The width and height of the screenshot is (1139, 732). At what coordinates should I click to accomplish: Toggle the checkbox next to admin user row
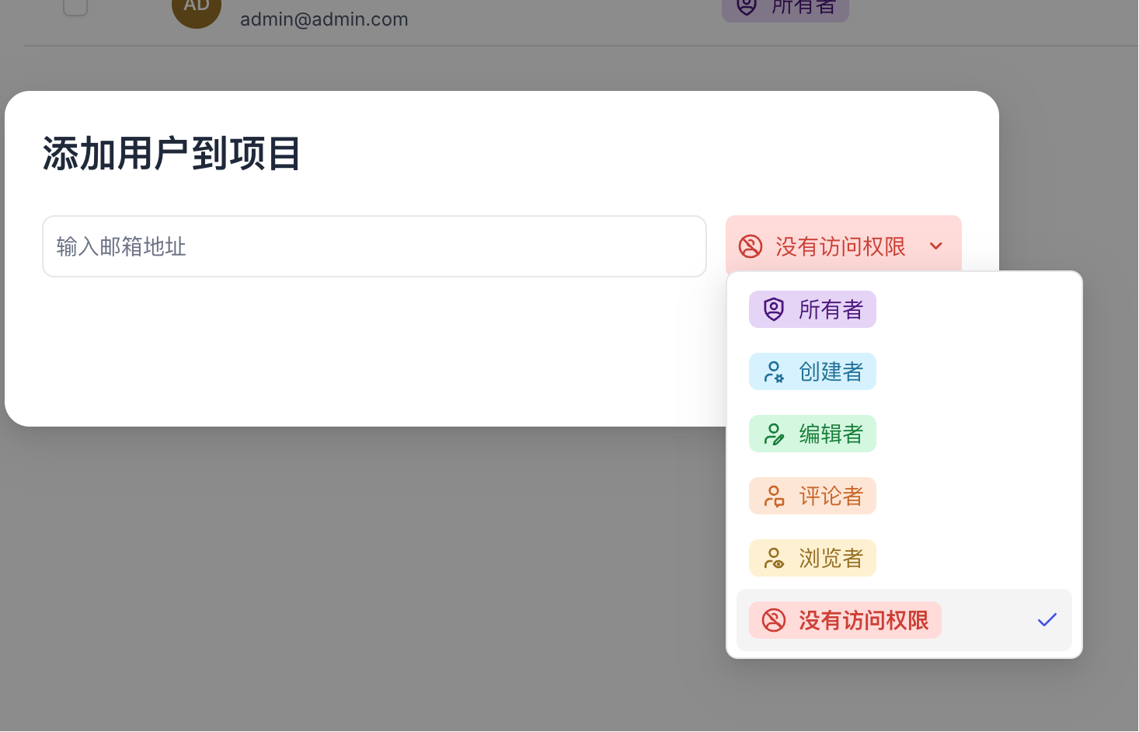tap(75, 5)
